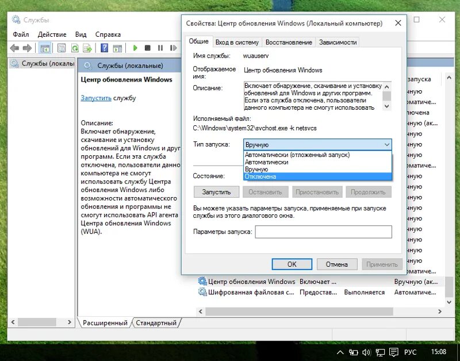Click the Services gear icon in title bar
The width and height of the screenshot is (460, 361).
pos(16,20)
